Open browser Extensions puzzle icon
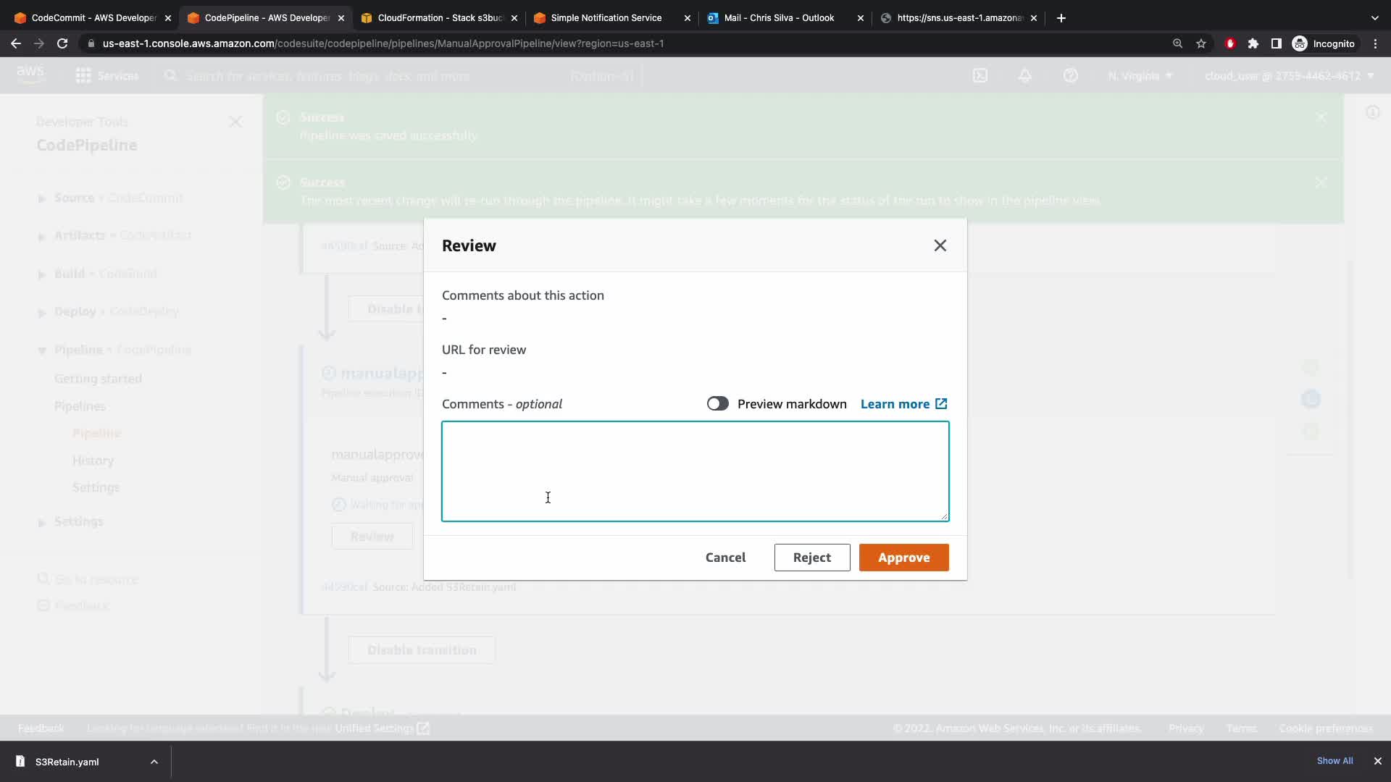The height and width of the screenshot is (782, 1391). coord(1253,43)
